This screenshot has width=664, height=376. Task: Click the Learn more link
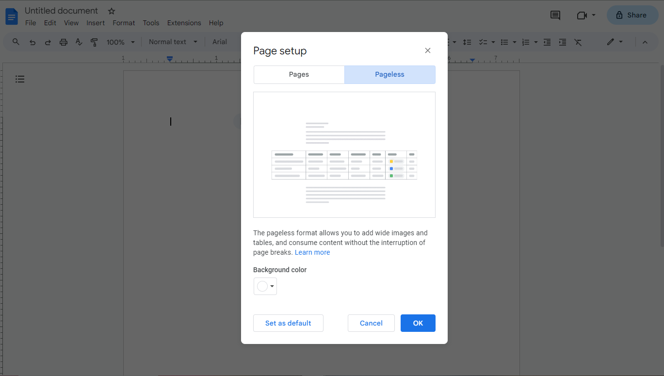(312, 252)
